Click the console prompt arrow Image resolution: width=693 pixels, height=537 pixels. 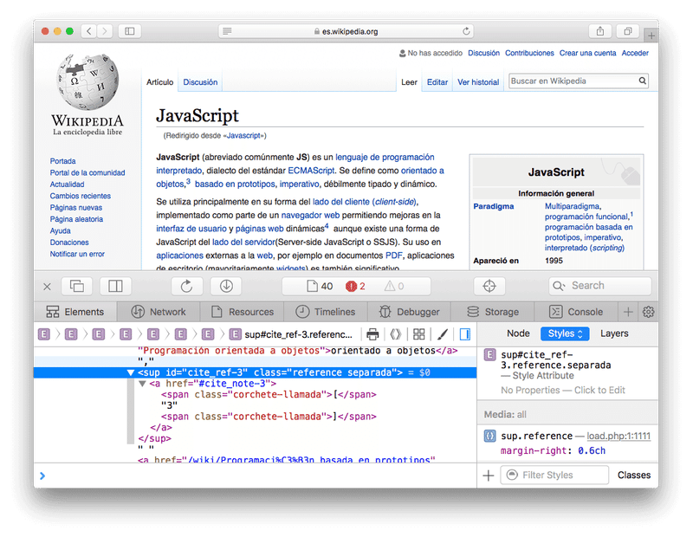point(42,476)
